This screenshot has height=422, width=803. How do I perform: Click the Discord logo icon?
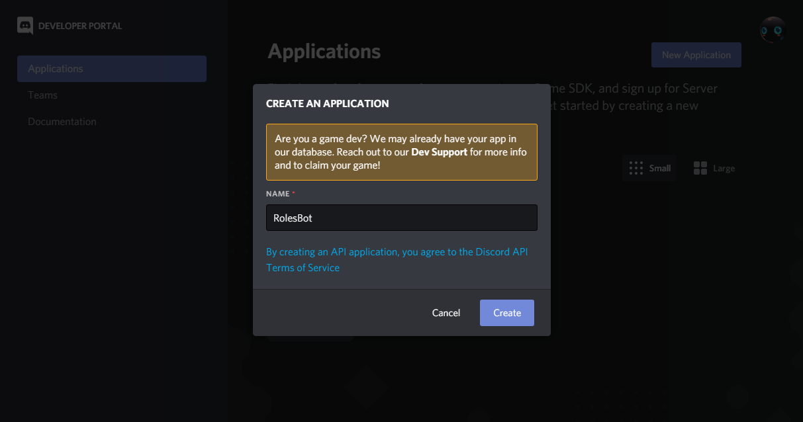(25, 26)
